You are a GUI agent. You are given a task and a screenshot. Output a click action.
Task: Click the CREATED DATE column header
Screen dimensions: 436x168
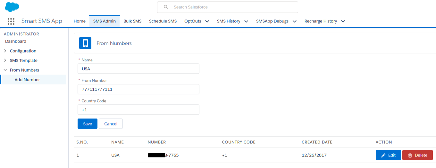coord(317,142)
